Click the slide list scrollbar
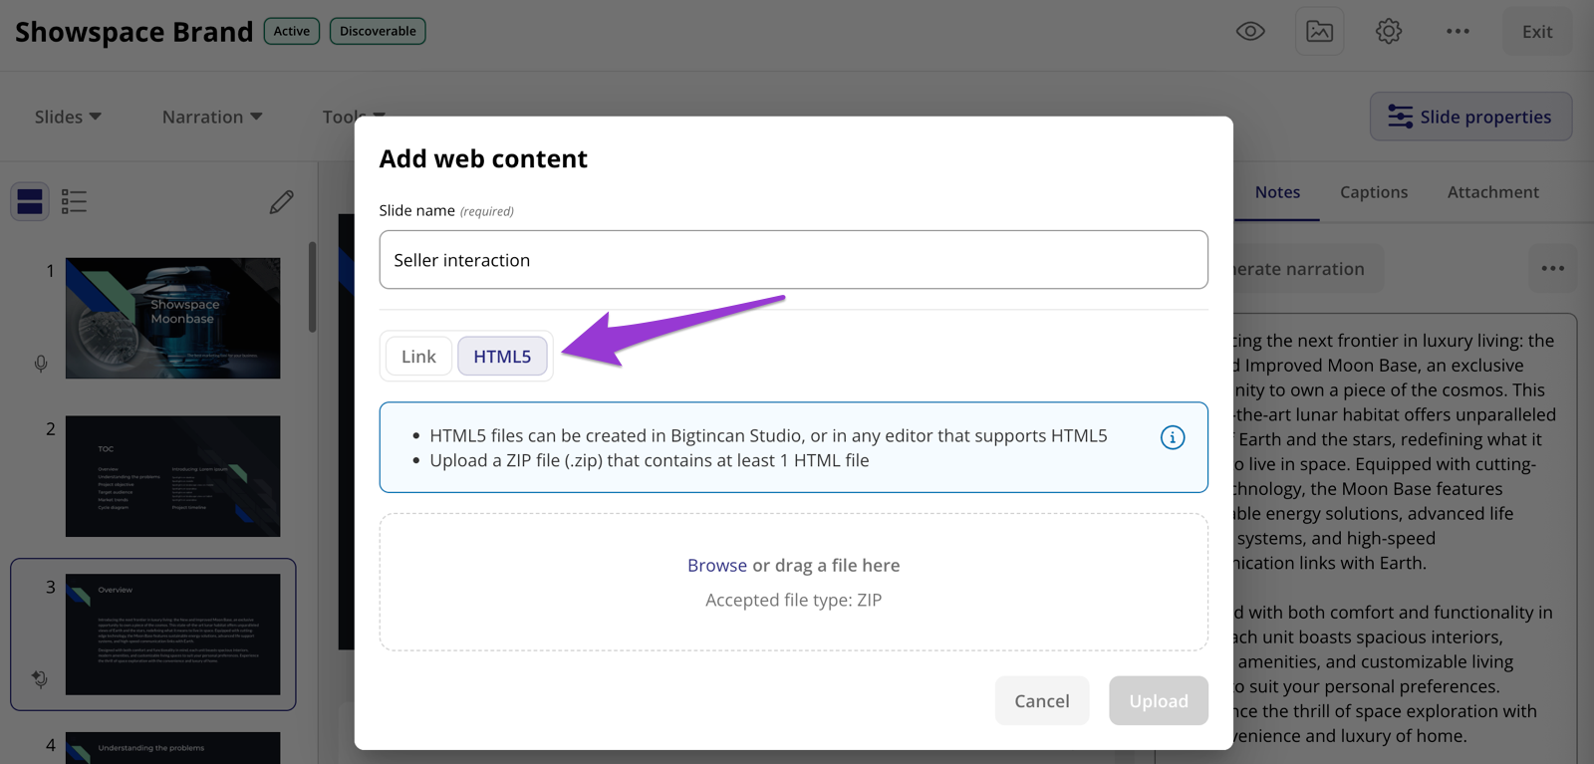This screenshot has height=764, width=1594. click(312, 287)
